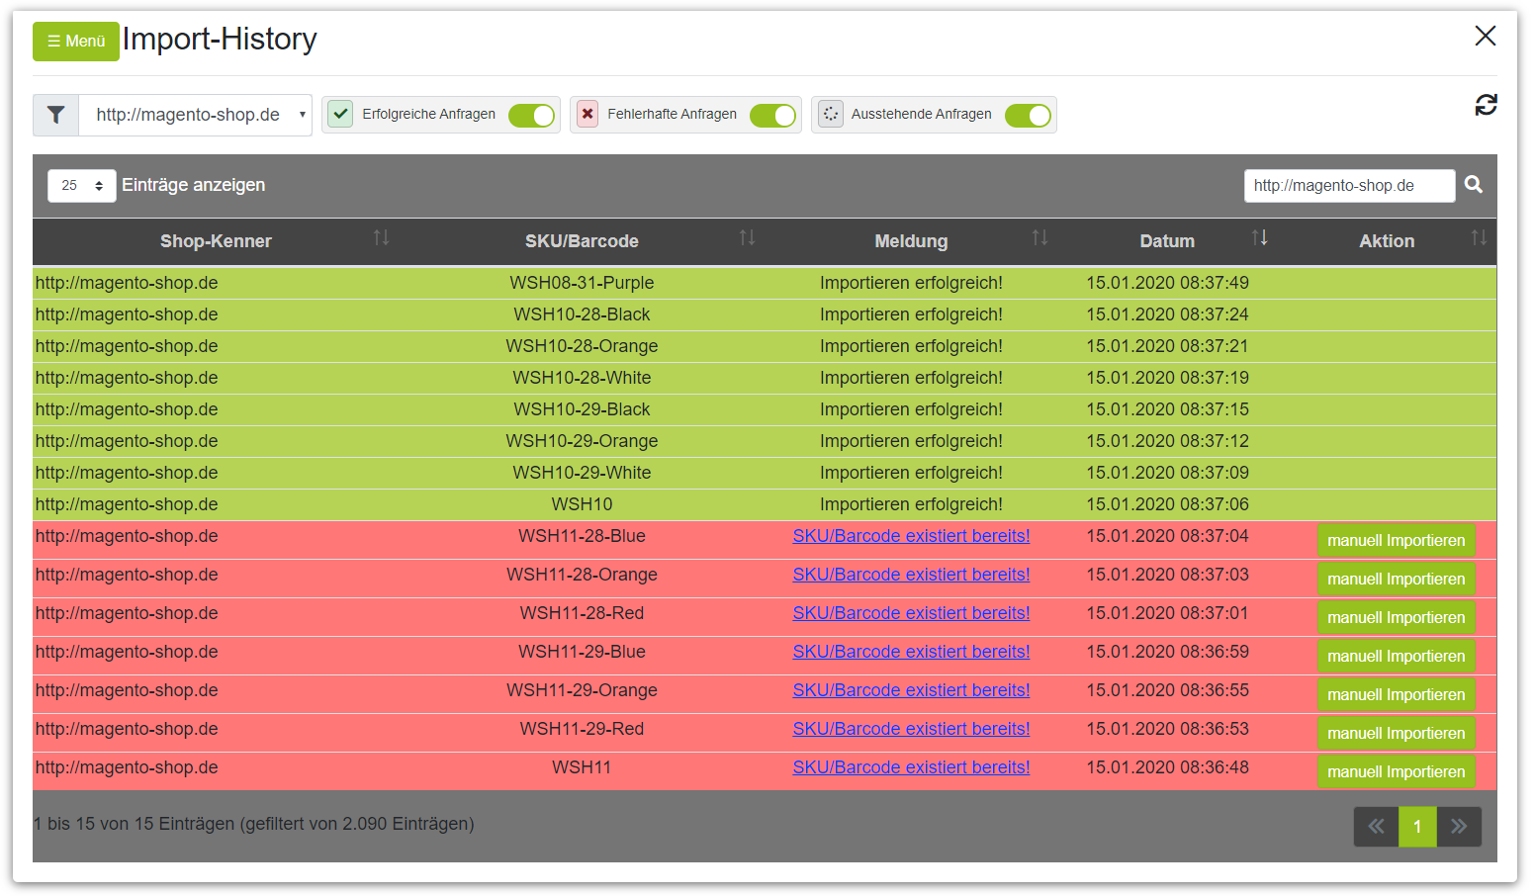This screenshot has width=1535, height=896.
Task: Close the Import-History dialog
Action: [1485, 36]
